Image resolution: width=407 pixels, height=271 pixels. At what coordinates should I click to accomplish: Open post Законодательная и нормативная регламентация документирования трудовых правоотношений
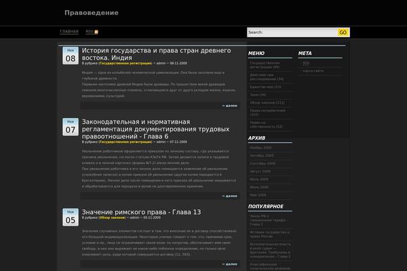coord(155,129)
